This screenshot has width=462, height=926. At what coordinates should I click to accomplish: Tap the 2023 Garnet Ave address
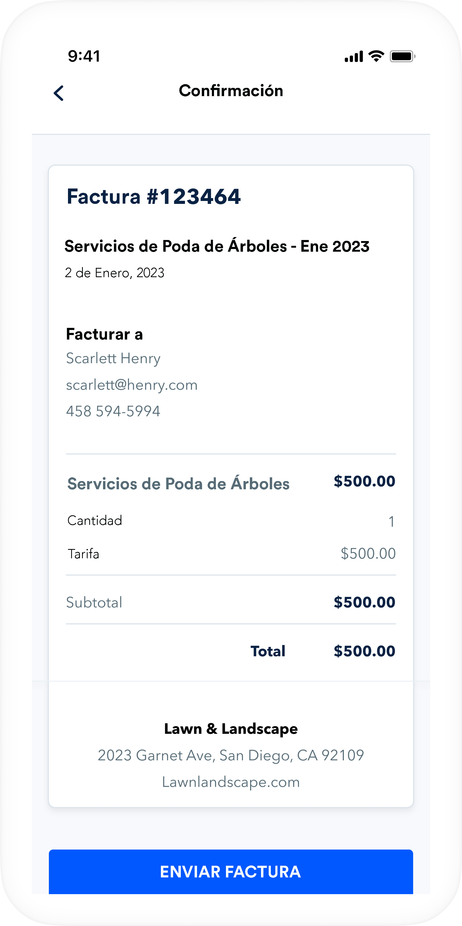tap(231, 755)
